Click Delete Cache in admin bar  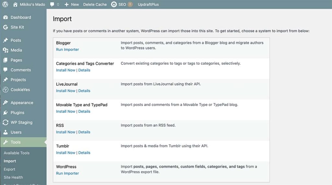pyautogui.click(x=95, y=5)
